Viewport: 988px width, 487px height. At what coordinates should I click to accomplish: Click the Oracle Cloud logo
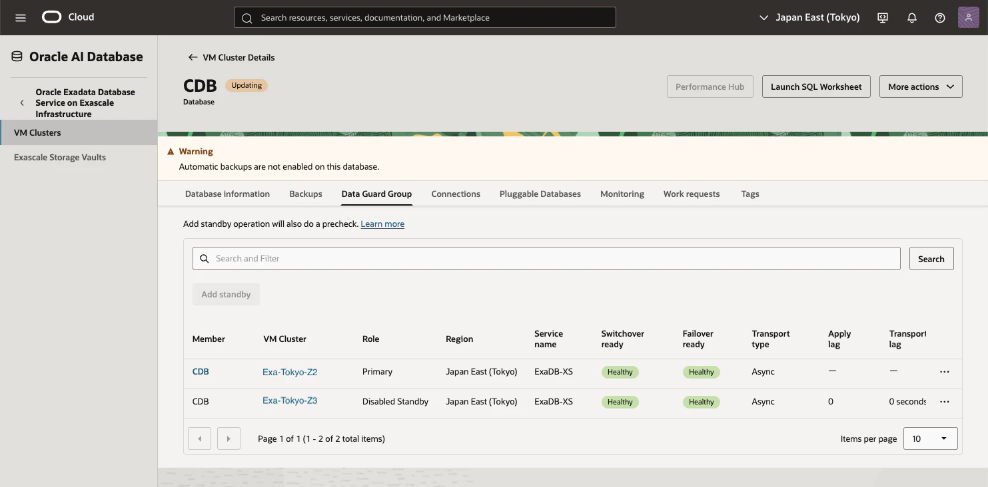(x=68, y=17)
